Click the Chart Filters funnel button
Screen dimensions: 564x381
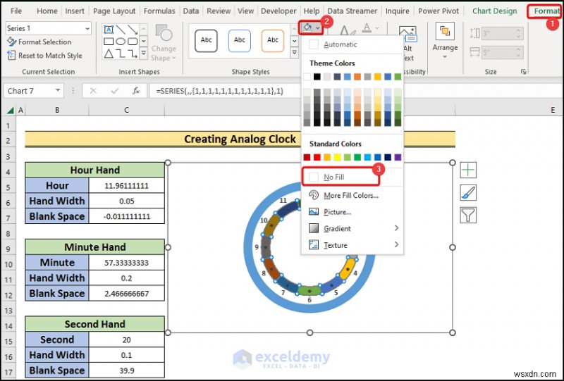(x=468, y=216)
